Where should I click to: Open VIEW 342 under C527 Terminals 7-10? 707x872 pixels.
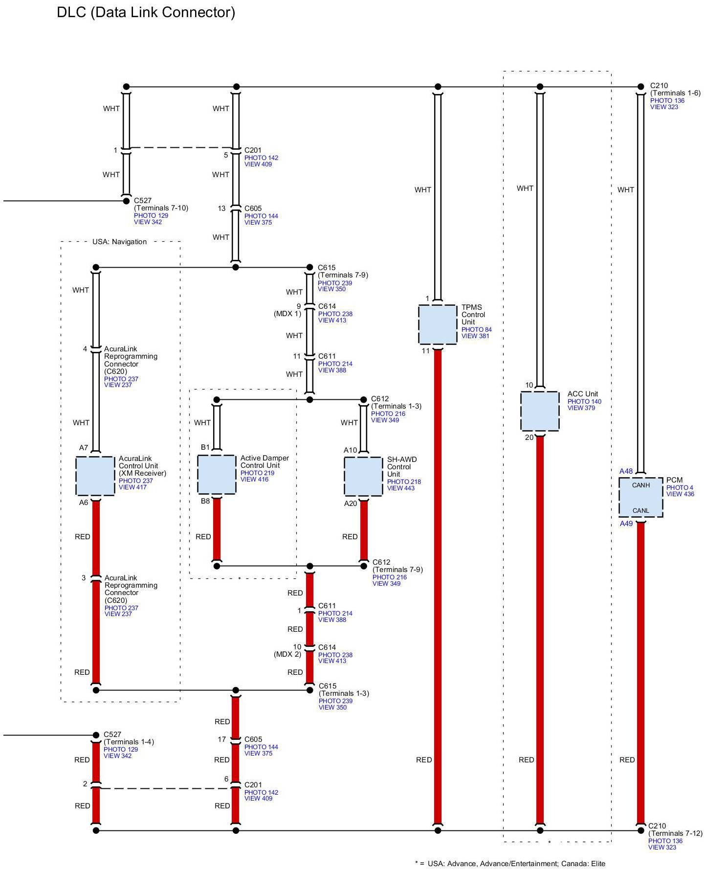tap(148, 222)
